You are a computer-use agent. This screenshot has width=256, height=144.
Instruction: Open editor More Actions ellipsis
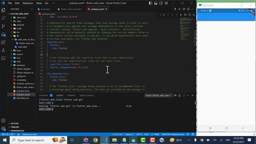[193, 9]
